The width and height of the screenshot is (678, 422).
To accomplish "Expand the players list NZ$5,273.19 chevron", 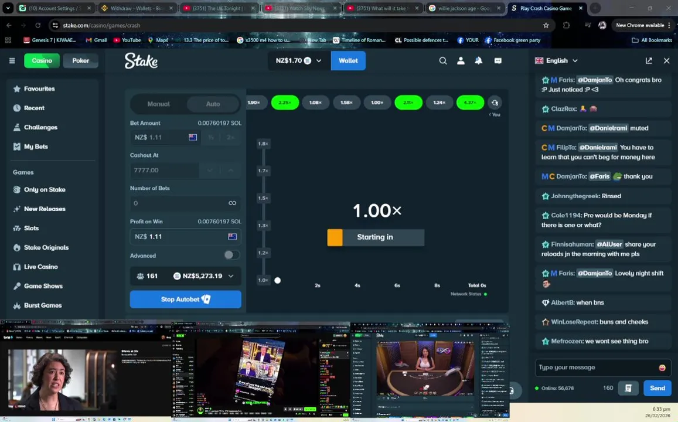I will tap(231, 276).
